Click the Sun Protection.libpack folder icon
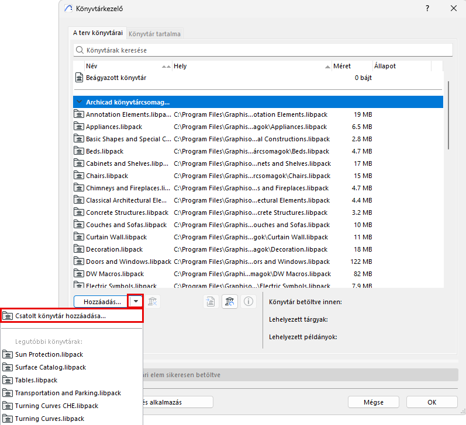 click(x=8, y=354)
